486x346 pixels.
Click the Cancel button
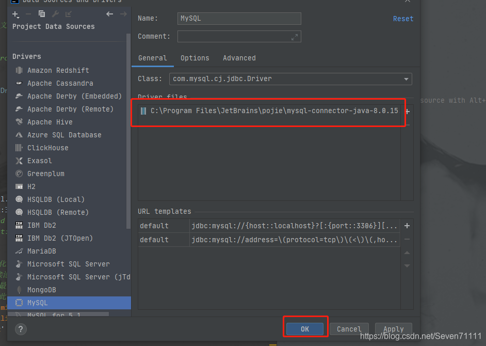point(349,329)
